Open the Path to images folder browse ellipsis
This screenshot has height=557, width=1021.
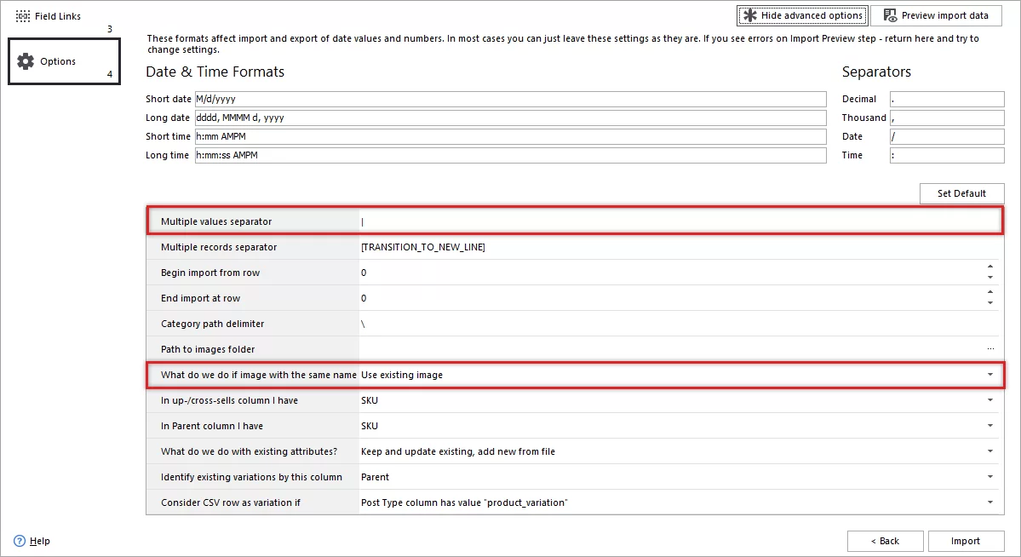[x=989, y=349]
